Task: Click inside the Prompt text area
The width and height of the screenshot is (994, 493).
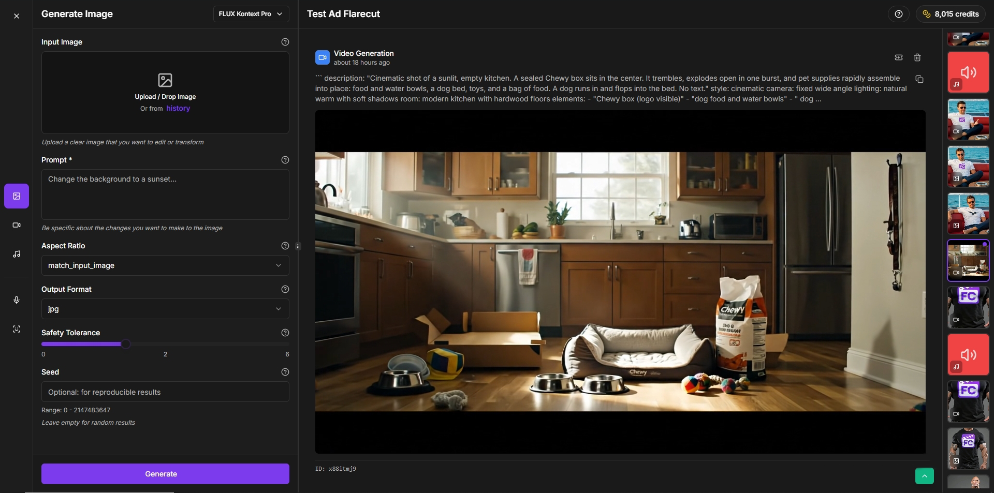Action: pos(165,195)
